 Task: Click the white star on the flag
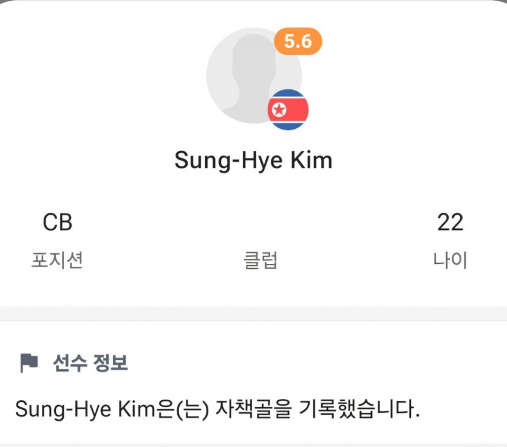pos(279,110)
